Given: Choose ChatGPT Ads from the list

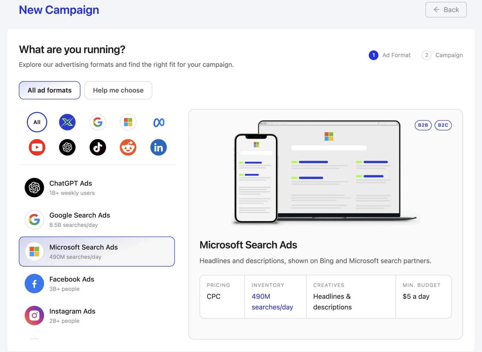Looking at the screenshot, I should tap(97, 187).
